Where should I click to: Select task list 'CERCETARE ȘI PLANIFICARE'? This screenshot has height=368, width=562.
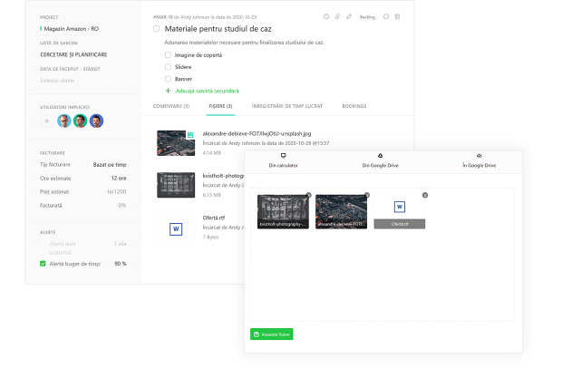point(73,54)
